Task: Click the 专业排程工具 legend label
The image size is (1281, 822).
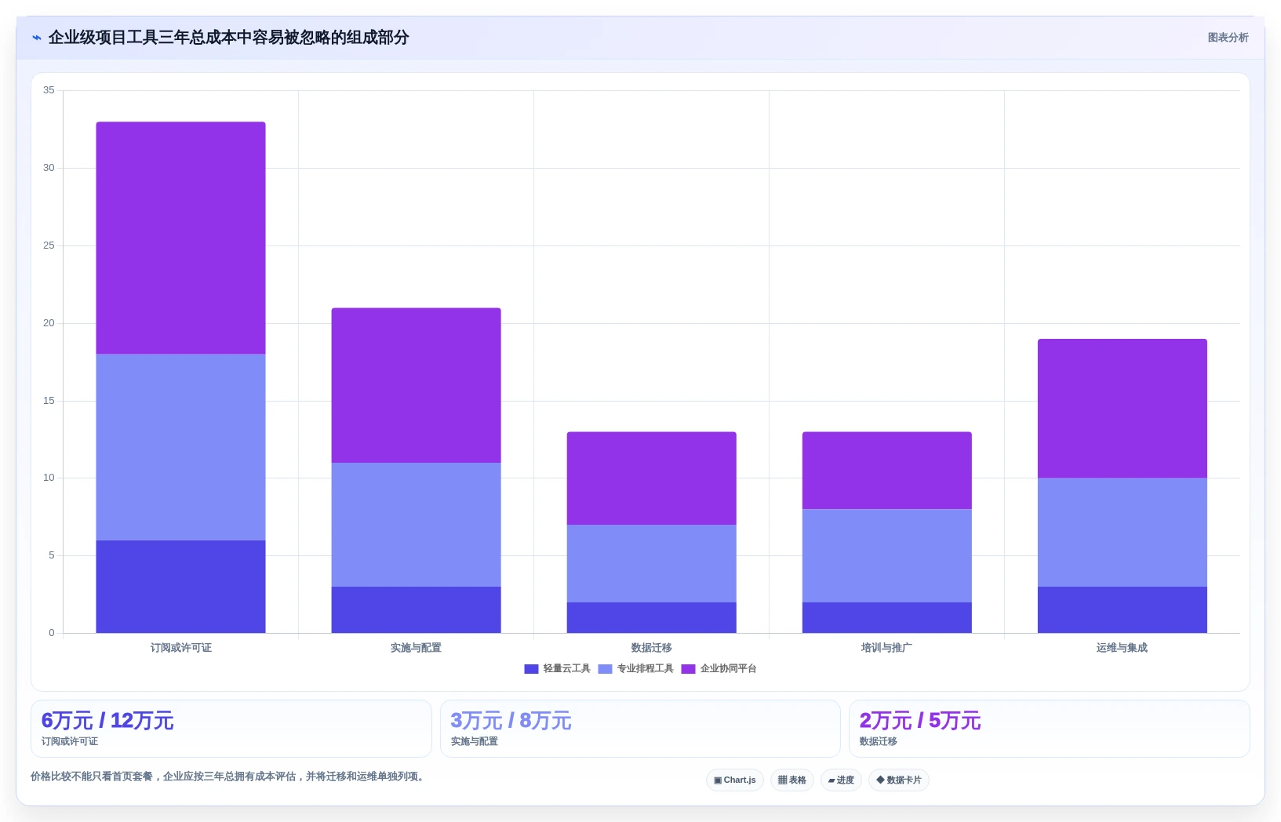Action: point(645,669)
